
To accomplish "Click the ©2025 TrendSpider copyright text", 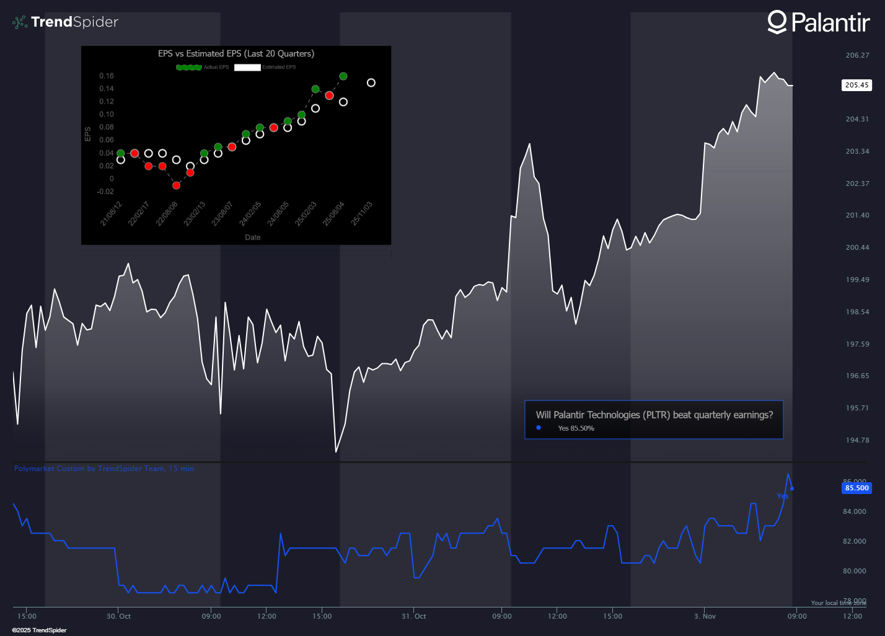I will [39, 630].
